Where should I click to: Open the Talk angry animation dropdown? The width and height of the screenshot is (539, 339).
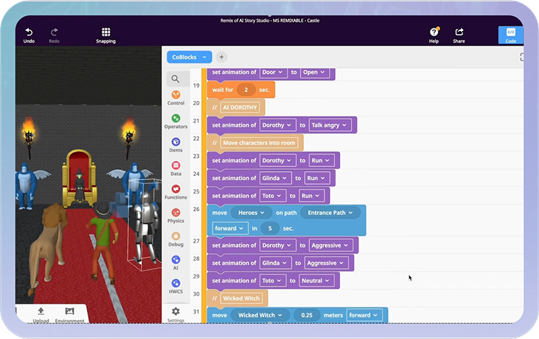329,125
